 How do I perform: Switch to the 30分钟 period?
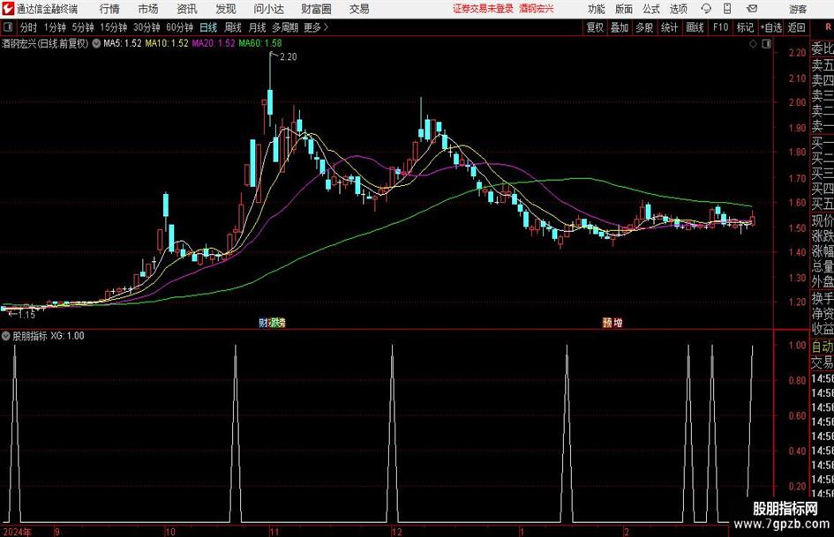point(147,27)
